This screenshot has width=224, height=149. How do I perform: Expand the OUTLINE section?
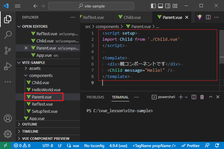tap(48, 124)
